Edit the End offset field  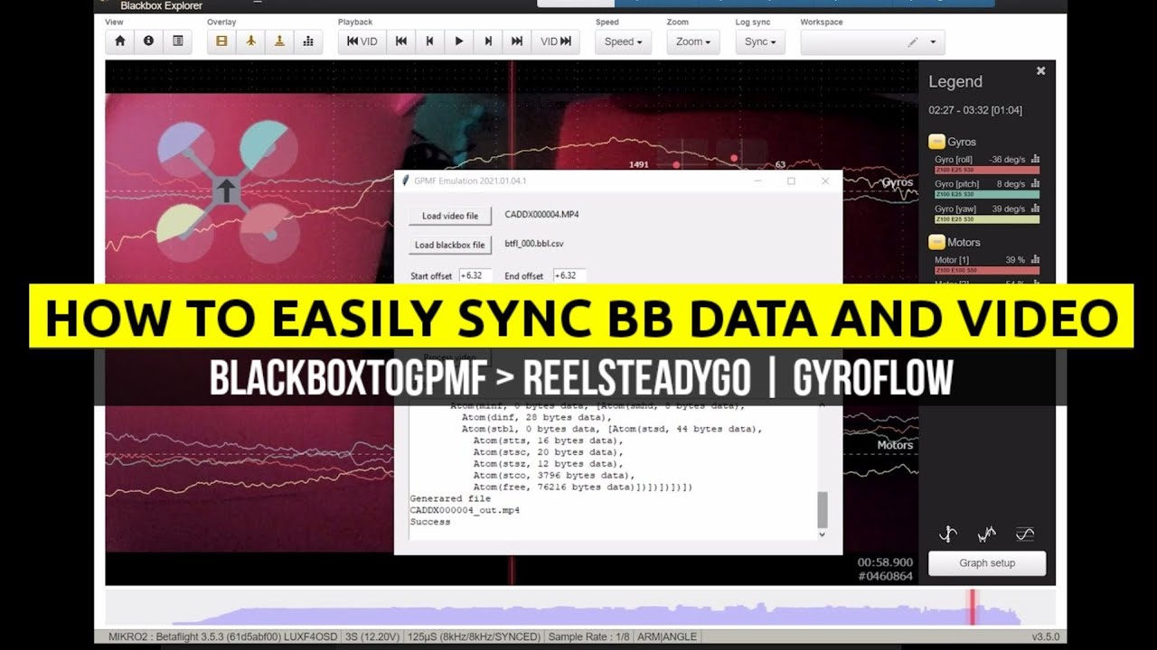tap(569, 275)
